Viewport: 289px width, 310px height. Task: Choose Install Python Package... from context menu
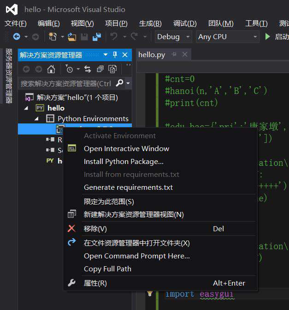tap(160, 162)
